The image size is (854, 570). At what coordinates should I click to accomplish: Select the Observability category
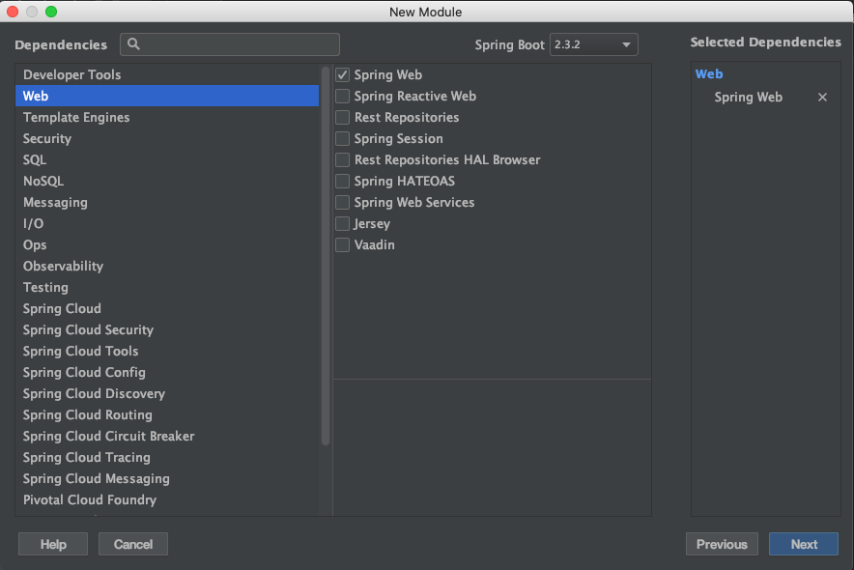167,266
